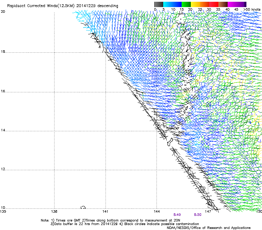Viewport: 262px width, 230px height.
Task: Click the '45' label under the color bar
Action: 236,10
